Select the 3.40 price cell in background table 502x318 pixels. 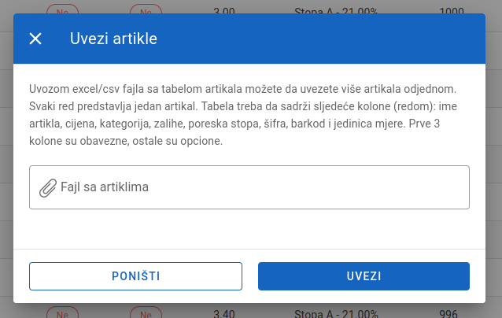(x=224, y=313)
